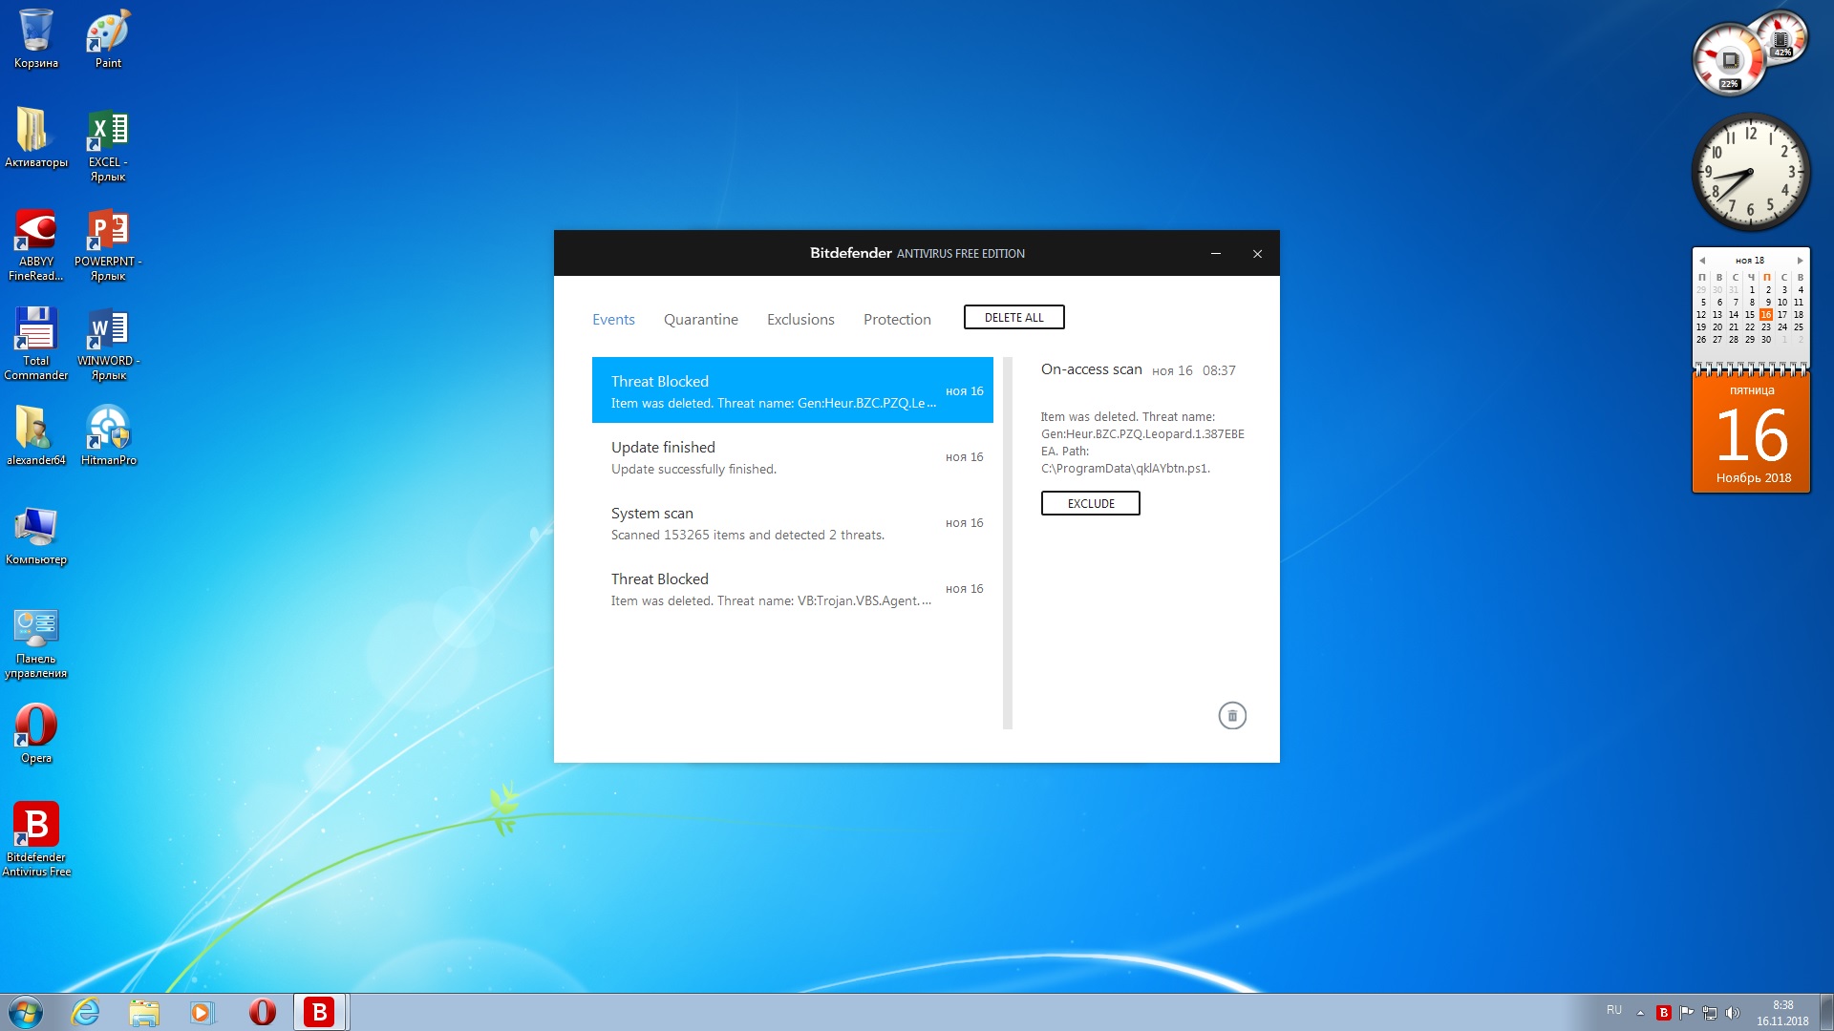Click the EXCLUDE button

point(1090,504)
